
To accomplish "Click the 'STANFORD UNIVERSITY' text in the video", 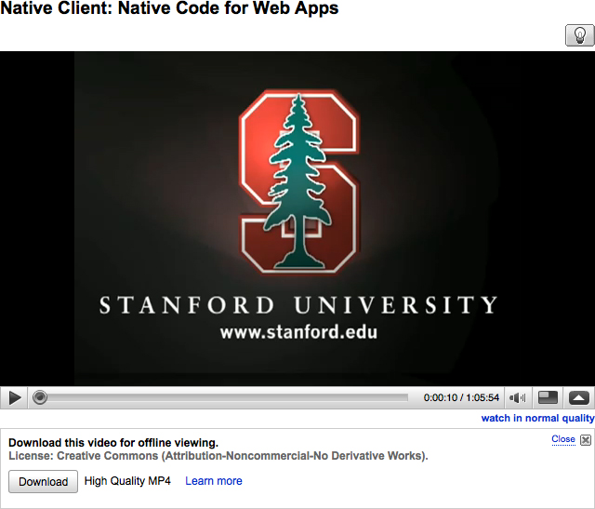I will pyautogui.click(x=297, y=305).
